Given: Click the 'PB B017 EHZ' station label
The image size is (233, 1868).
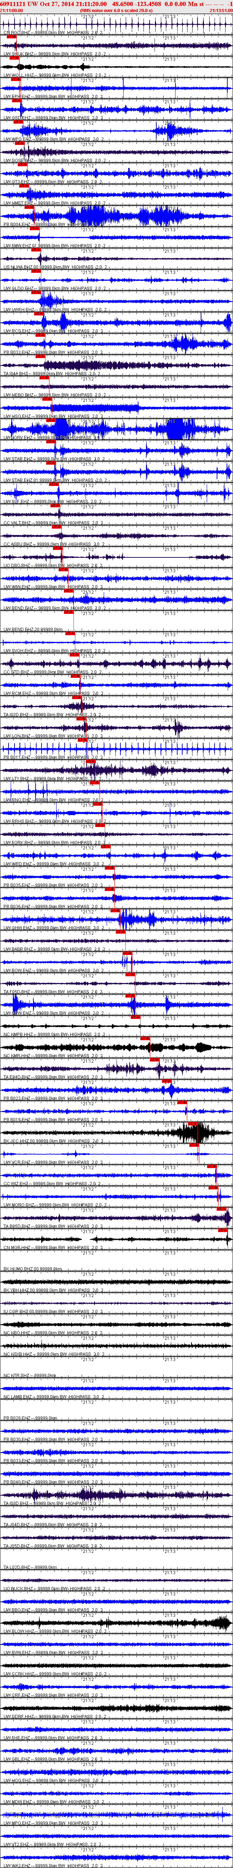Looking at the screenshot, I should [17, 758].
